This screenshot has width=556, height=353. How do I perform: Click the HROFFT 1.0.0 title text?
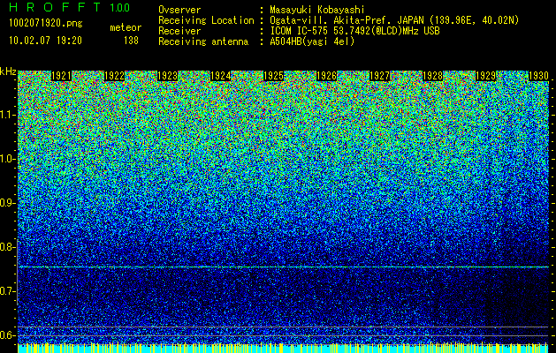tap(70, 7)
